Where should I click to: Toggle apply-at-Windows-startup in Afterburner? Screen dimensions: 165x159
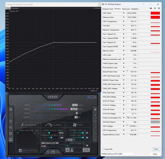(89, 97)
